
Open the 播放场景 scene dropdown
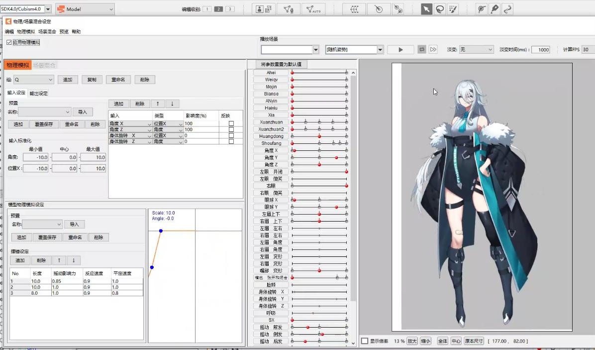(316, 50)
